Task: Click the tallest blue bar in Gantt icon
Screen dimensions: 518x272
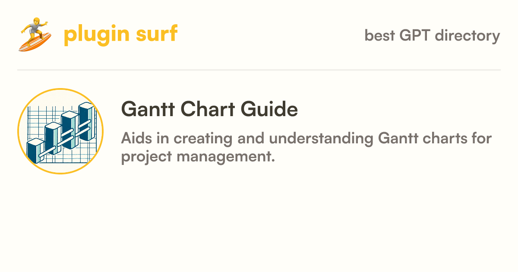Action: [x=86, y=122]
